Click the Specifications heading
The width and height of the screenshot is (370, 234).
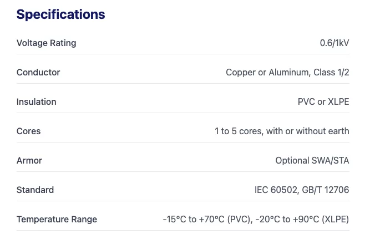(60, 14)
